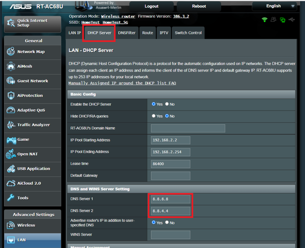Select Yes for Hide DHCP/RA queries
Screen dimensions: 305x248
click(x=153, y=116)
